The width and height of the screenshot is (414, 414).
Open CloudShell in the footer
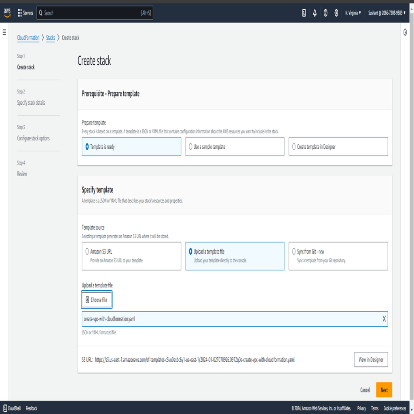coord(12,408)
